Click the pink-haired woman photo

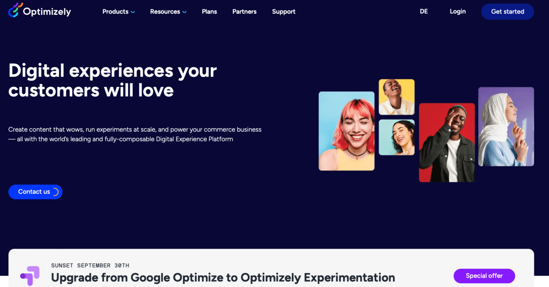[346, 131]
